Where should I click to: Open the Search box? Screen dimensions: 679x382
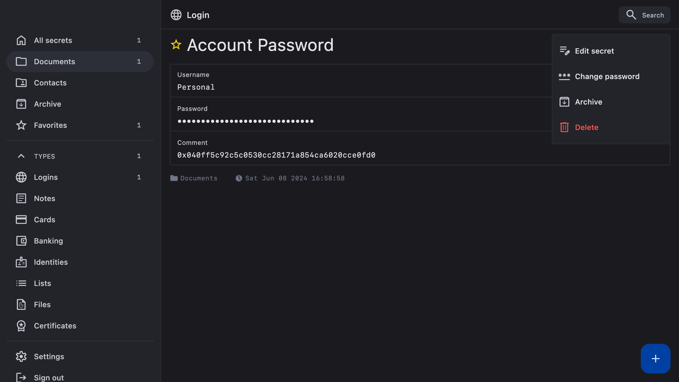[x=645, y=15]
